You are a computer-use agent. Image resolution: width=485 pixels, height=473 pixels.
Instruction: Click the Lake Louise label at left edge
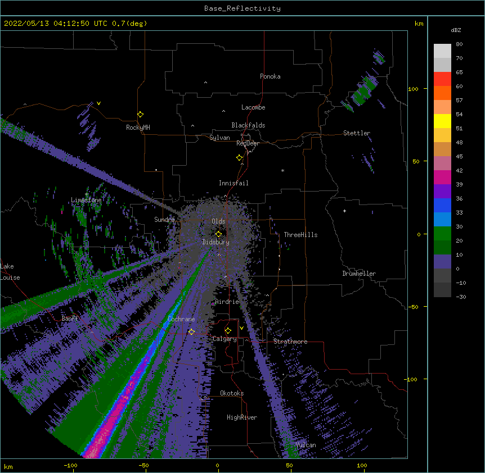click(x=10, y=272)
